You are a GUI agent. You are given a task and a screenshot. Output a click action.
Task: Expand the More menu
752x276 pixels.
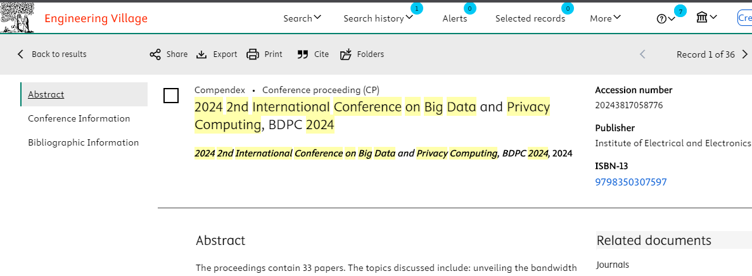[x=605, y=18]
